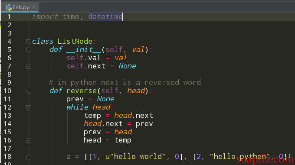Click 'self.next' on line 7
This screenshot has height=165, width=295.
86,66
